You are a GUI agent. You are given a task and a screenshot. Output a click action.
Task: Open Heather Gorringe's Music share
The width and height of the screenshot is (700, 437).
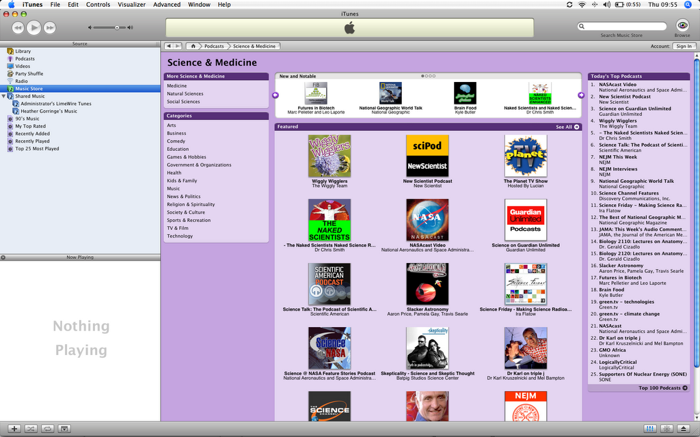[49, 111]
